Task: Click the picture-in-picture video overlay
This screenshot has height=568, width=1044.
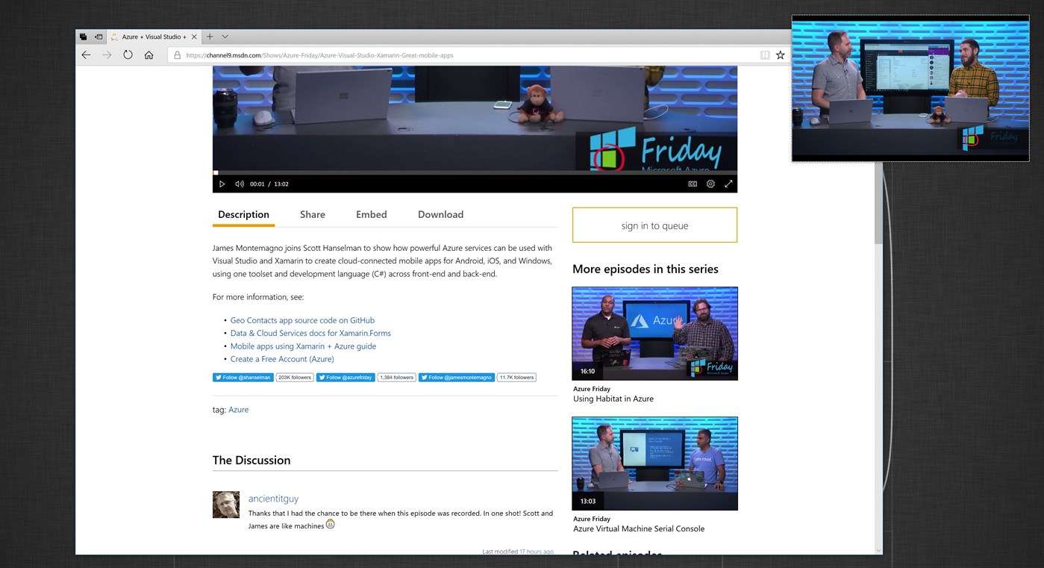Action: (x=910, y=88)
